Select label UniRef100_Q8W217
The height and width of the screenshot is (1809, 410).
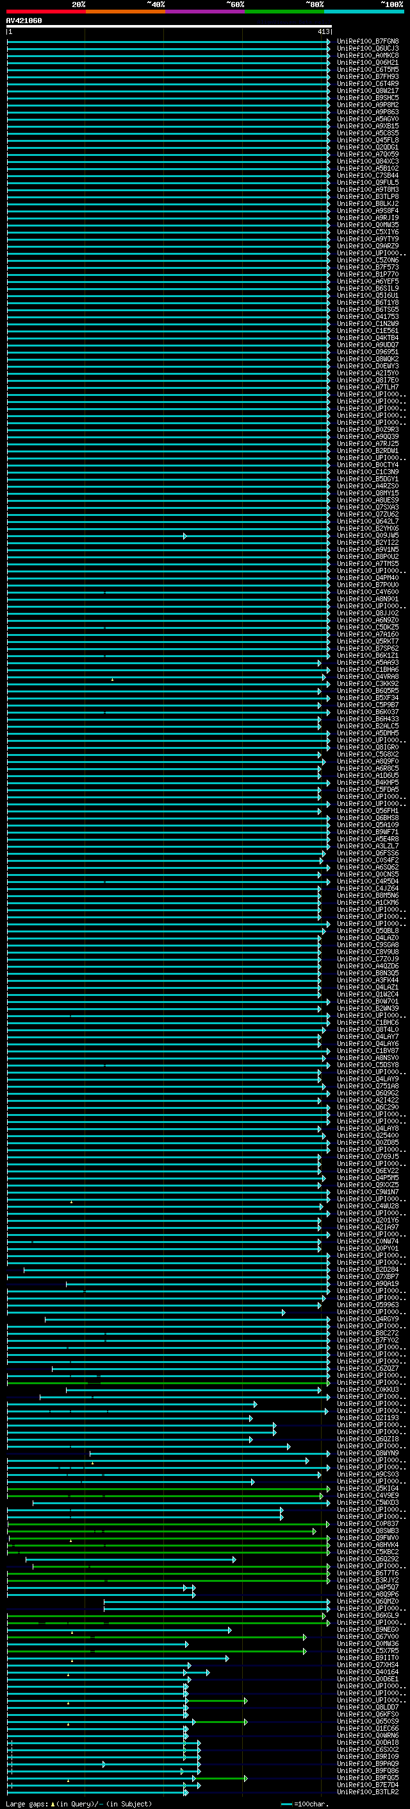point(368,90)
